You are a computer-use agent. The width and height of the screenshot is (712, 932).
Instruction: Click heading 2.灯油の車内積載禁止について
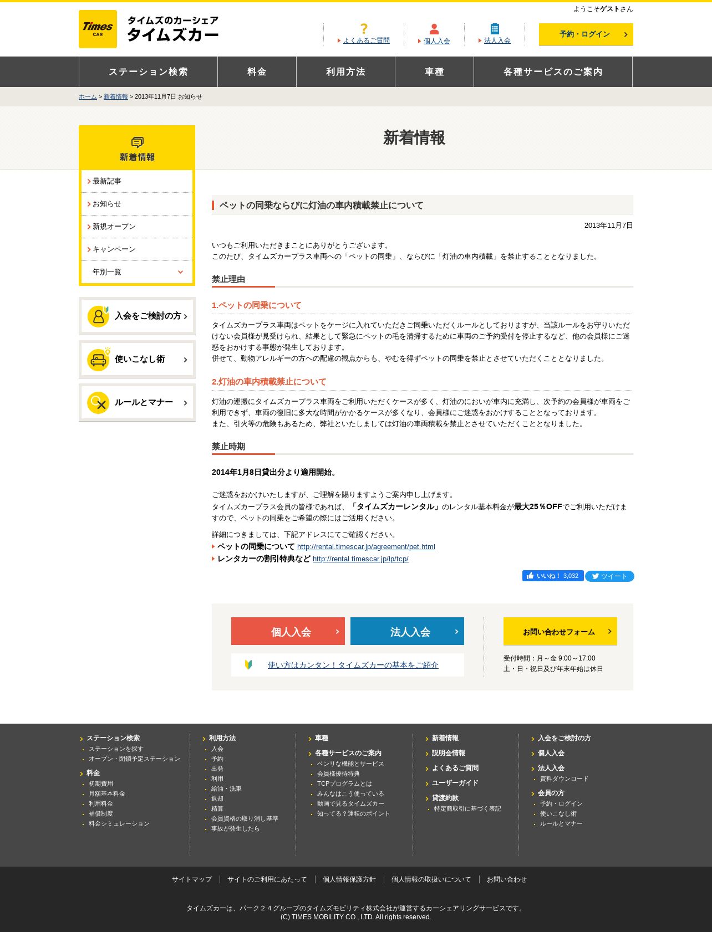coord(269,382)
